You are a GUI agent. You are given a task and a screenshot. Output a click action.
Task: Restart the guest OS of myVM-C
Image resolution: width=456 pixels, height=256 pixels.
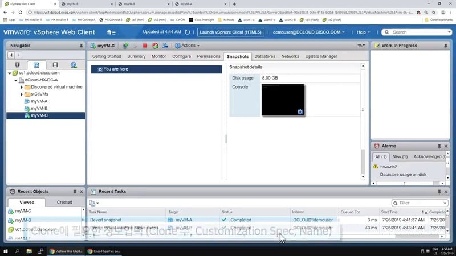pos(155,46)
